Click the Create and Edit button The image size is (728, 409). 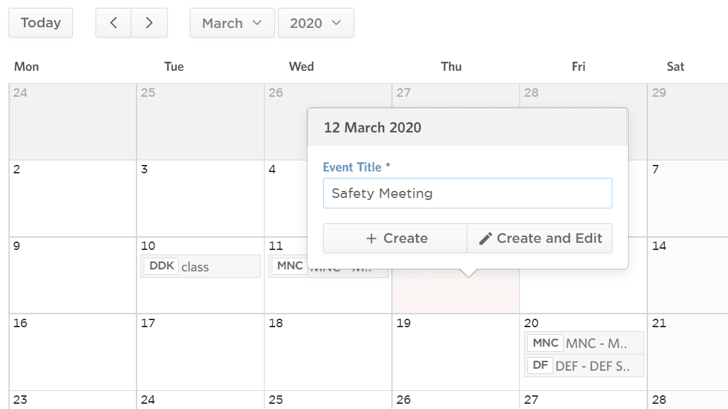(539, 238)
